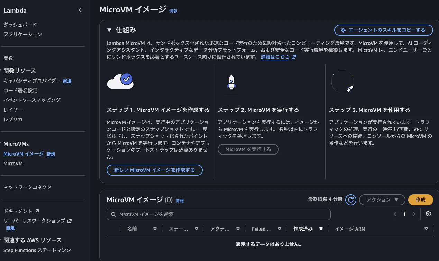This screenshot has width=439, height=261.
Task: Open table preferences gear icon
Action: click(428, 214)
